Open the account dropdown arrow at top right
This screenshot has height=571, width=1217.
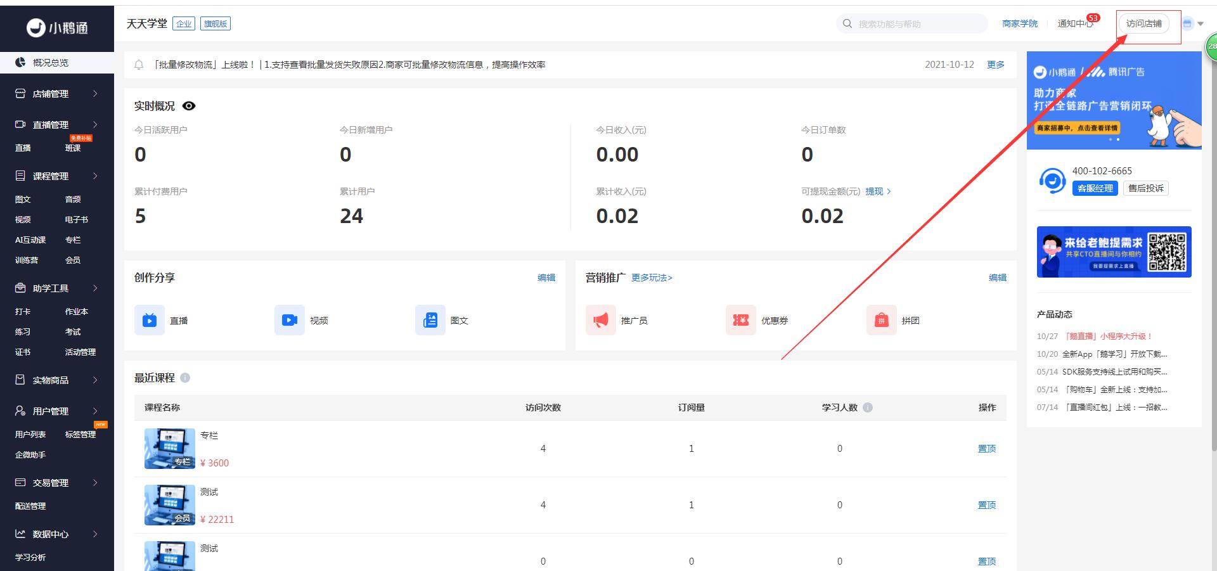1201,24
